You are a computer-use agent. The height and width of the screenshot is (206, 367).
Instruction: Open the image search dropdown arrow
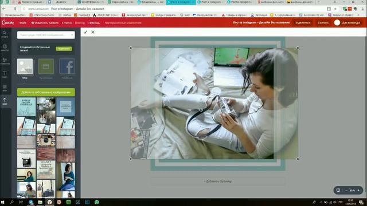(x=72, y=35)
